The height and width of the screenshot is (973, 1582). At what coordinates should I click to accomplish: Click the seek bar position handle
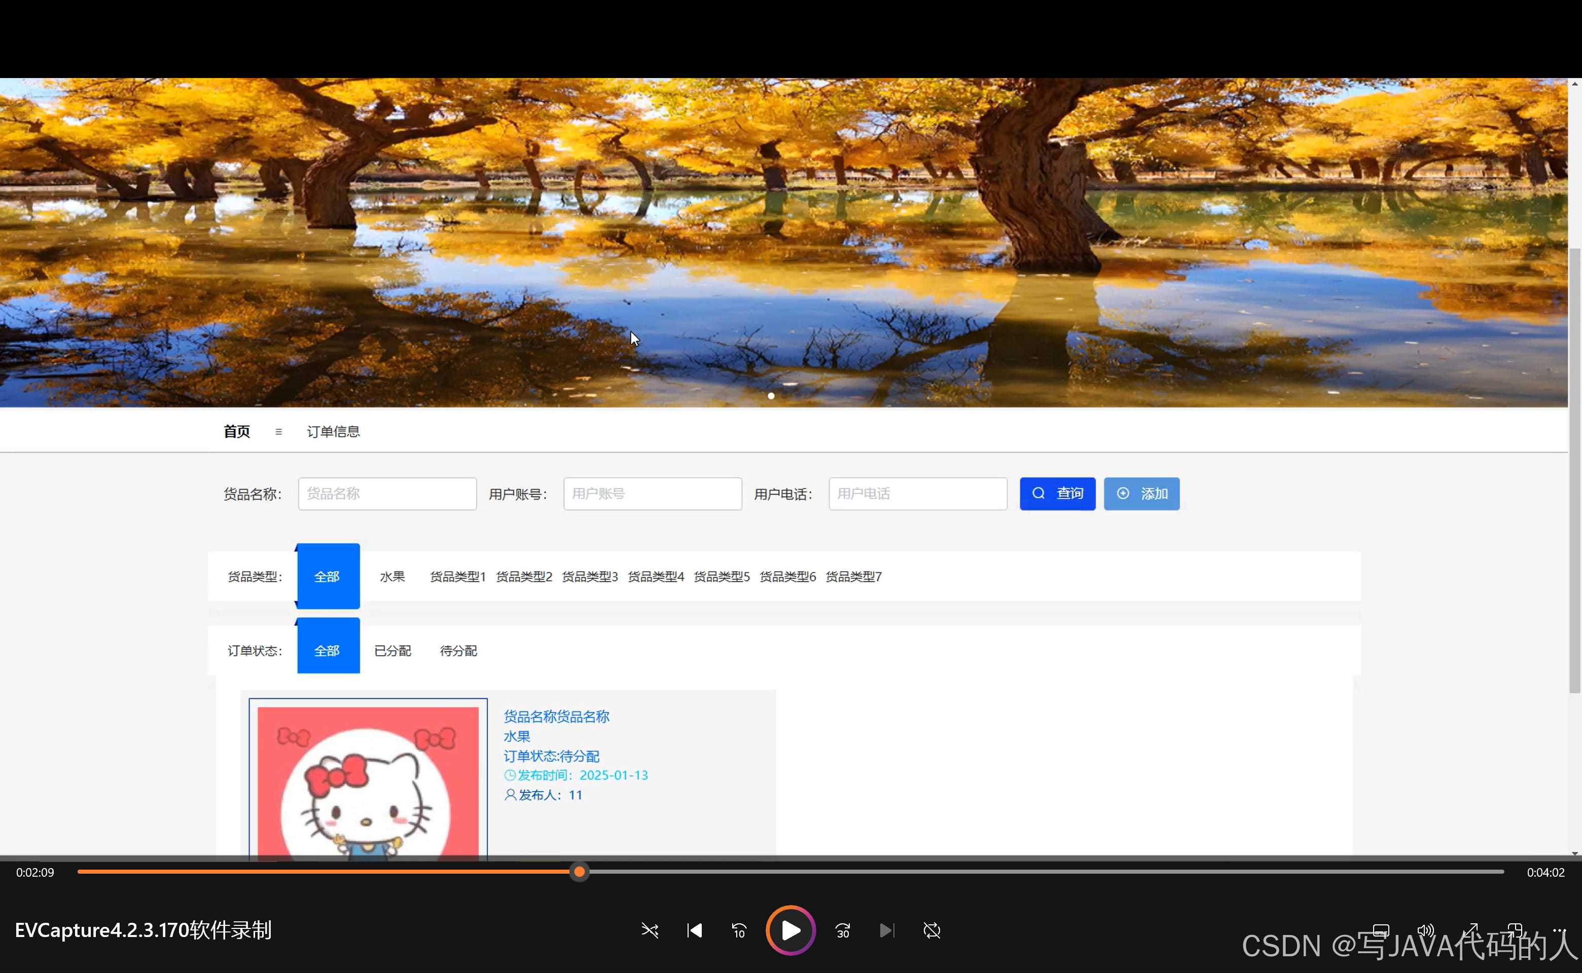(580, 872)
